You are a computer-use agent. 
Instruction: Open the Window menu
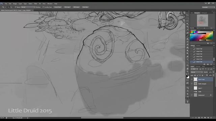[50, 4]
